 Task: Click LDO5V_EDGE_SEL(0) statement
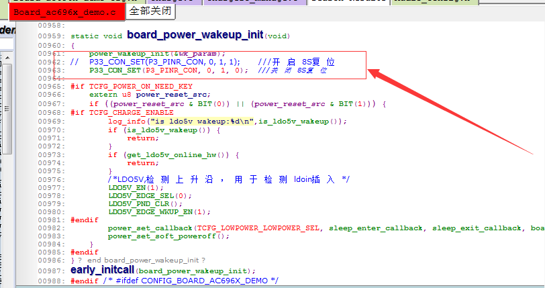[x=150, y=196]
